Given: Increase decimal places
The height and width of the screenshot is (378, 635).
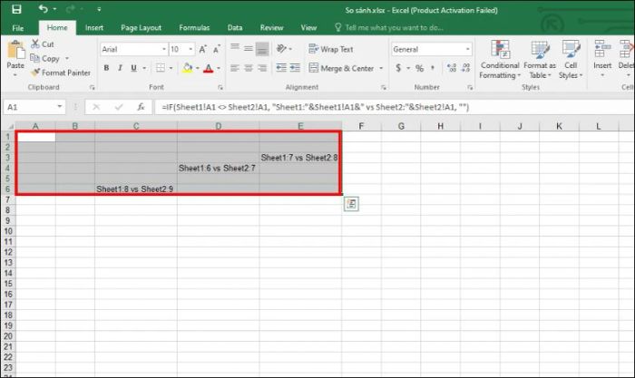Looking at the screenshot, I should click(452, 68).
